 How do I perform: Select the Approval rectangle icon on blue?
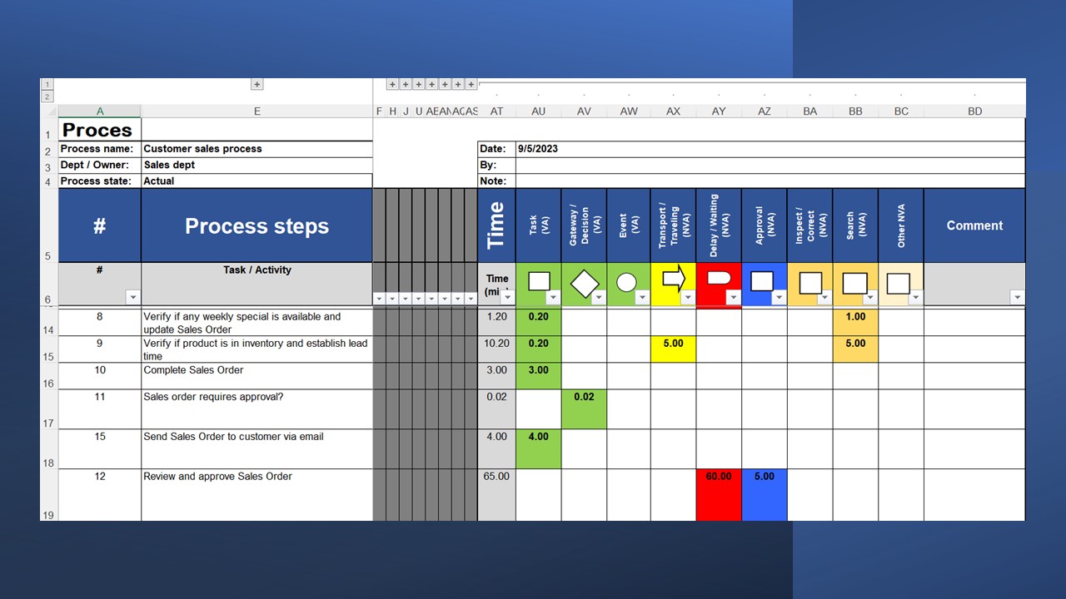click(x=761, y=281)
